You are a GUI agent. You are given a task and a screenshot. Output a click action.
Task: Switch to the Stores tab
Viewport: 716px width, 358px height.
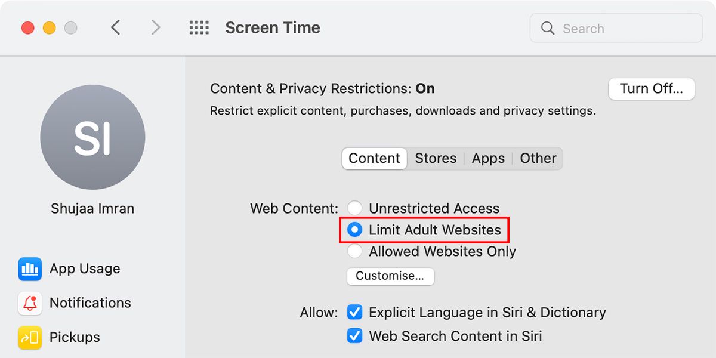[x=436, y=158]
